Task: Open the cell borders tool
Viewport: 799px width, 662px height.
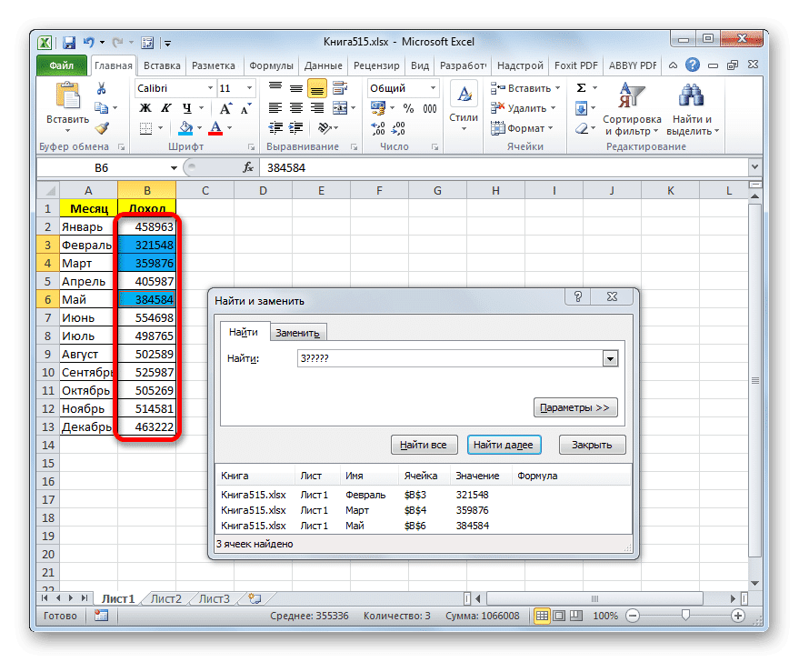Action: (x=145, y=128)
